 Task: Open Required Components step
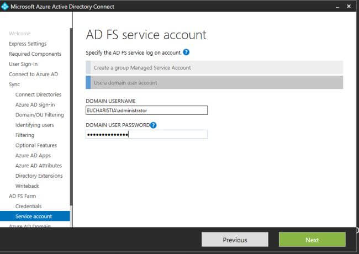point(35,54)
